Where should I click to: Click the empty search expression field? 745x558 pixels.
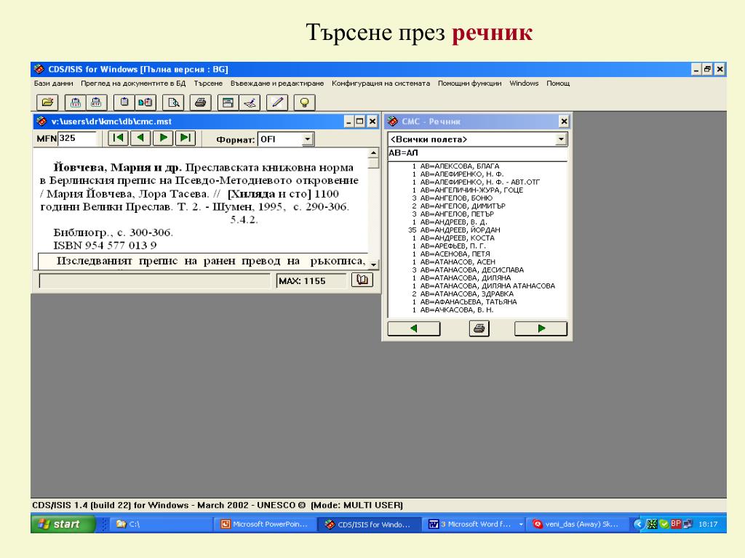[x=154, y=281]
